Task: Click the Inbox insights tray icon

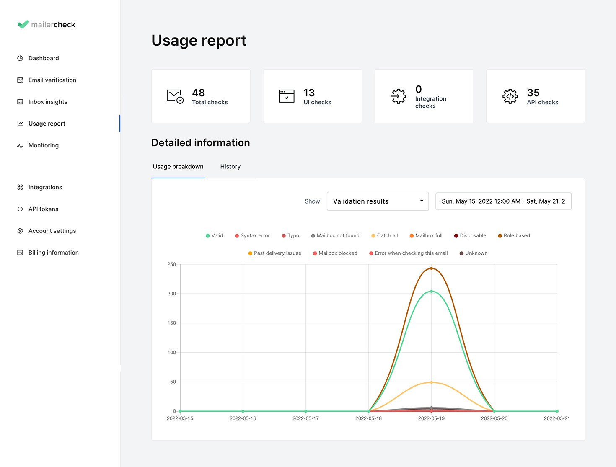Action: 20,102
